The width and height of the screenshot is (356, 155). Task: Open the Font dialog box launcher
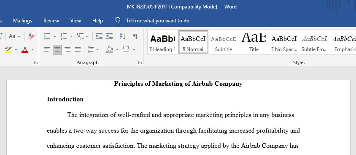tap(36, 63)
